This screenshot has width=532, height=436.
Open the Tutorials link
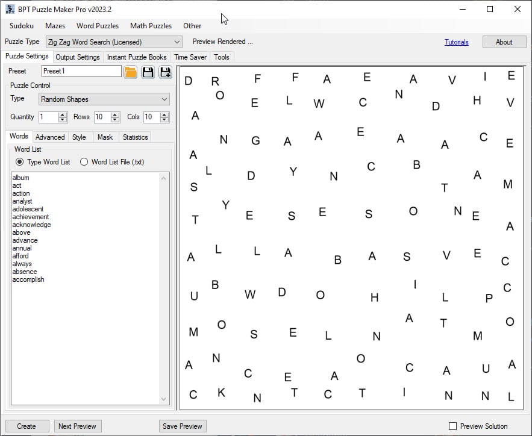pos(456,42)
